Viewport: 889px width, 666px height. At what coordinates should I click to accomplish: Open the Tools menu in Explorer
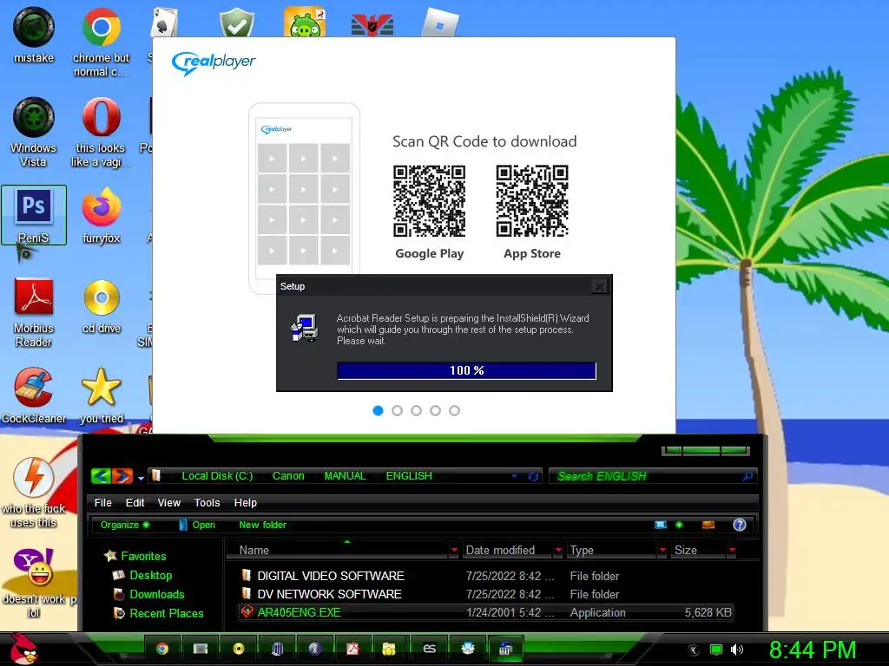(x=207, y=502)
